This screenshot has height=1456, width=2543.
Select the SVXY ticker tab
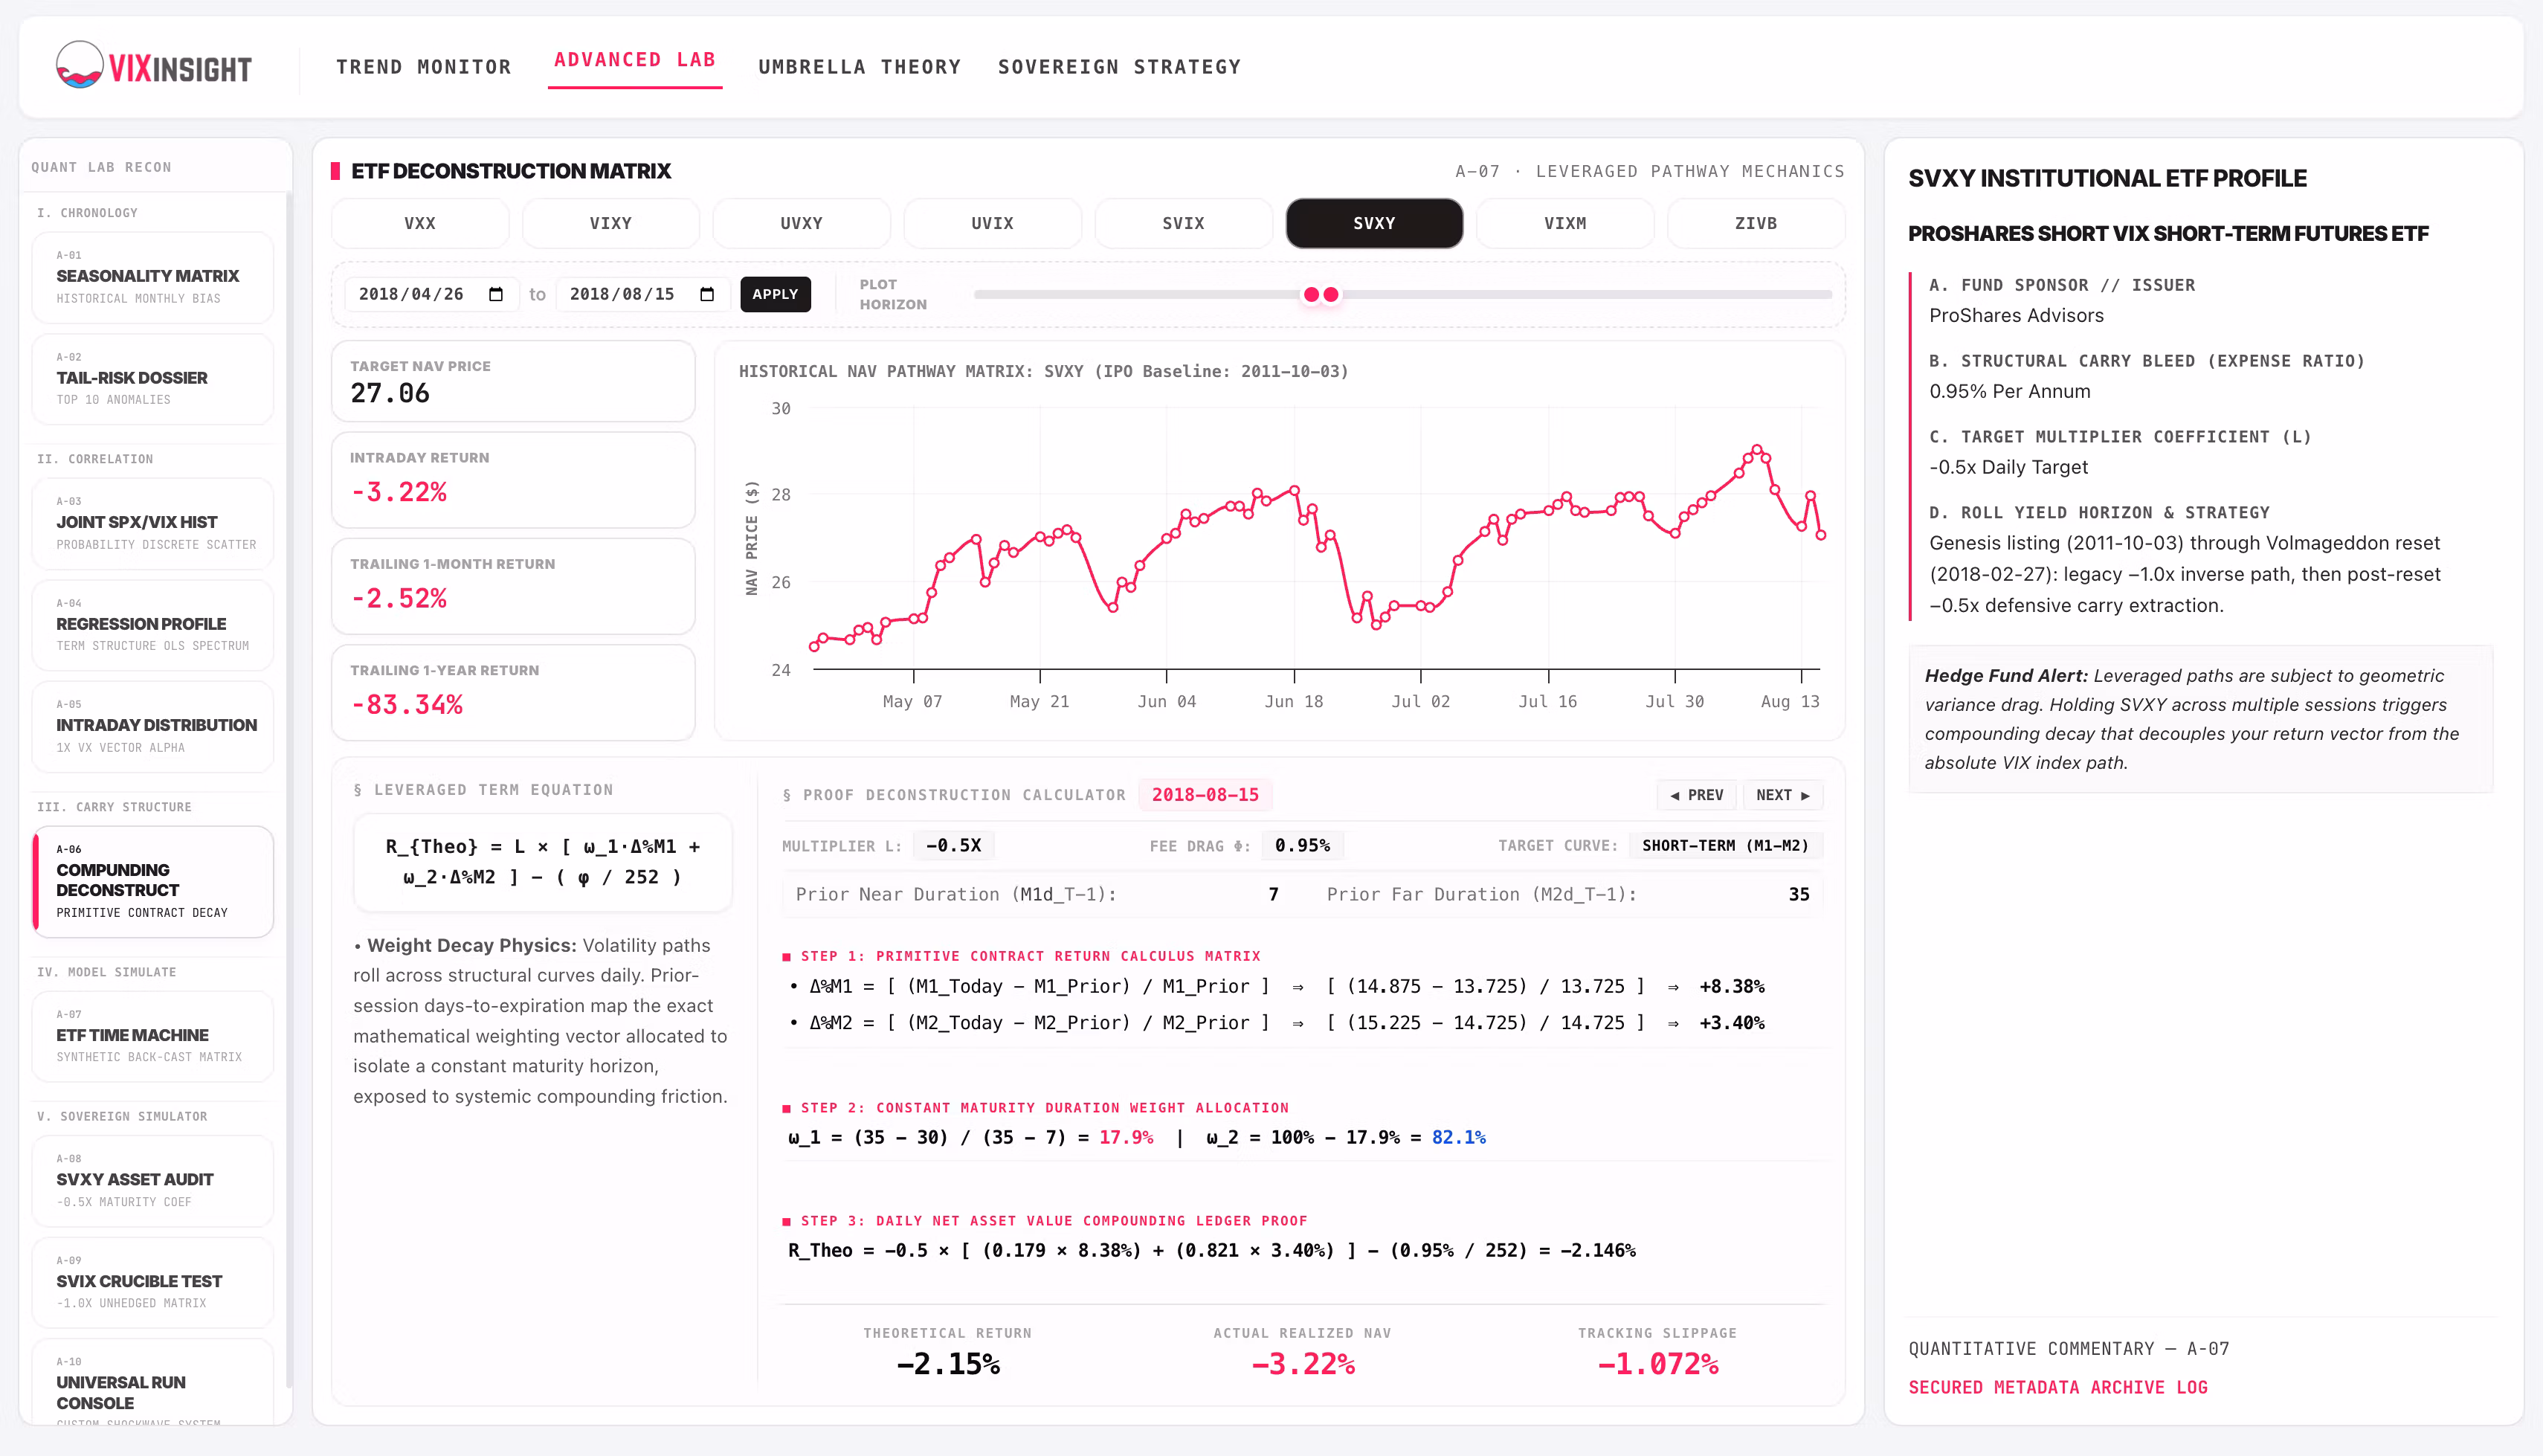[x=1374, y=223]
